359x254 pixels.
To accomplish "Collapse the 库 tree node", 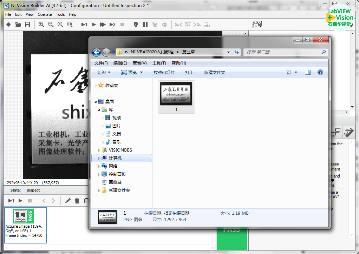I will coord(99,110).
